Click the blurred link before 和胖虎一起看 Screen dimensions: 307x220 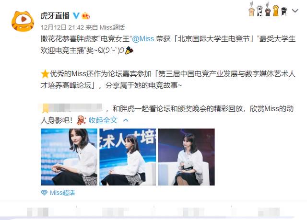point(72,108)
